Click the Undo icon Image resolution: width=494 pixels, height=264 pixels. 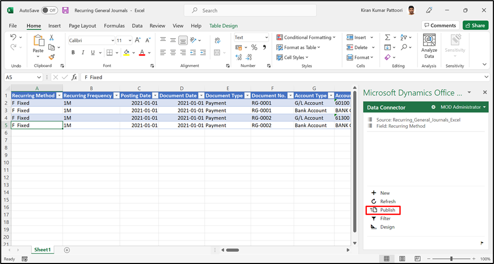(x=13, y=37)
